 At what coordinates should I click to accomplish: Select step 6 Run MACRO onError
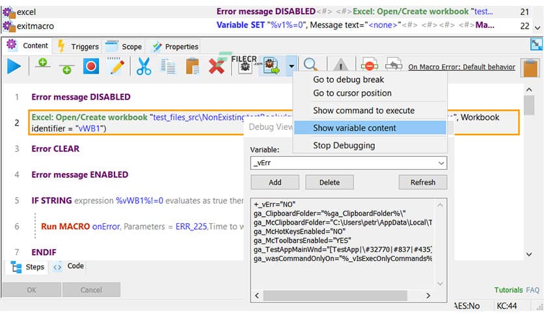coord(143,226)
